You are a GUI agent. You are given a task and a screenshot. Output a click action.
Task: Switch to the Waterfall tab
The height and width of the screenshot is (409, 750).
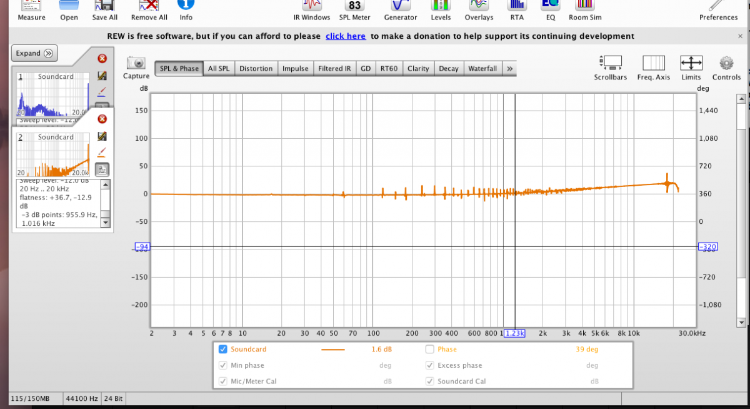(483, 68)
